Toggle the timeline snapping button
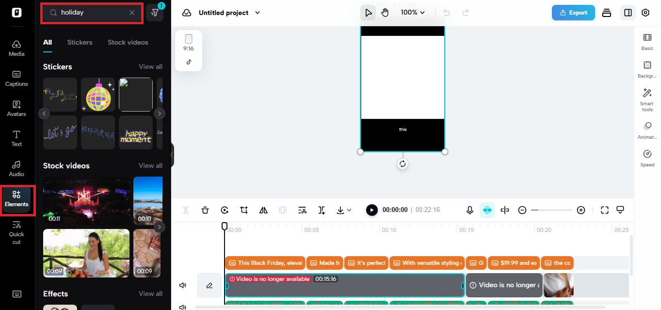The image size is (661, 310). click(x=487, y=210)
